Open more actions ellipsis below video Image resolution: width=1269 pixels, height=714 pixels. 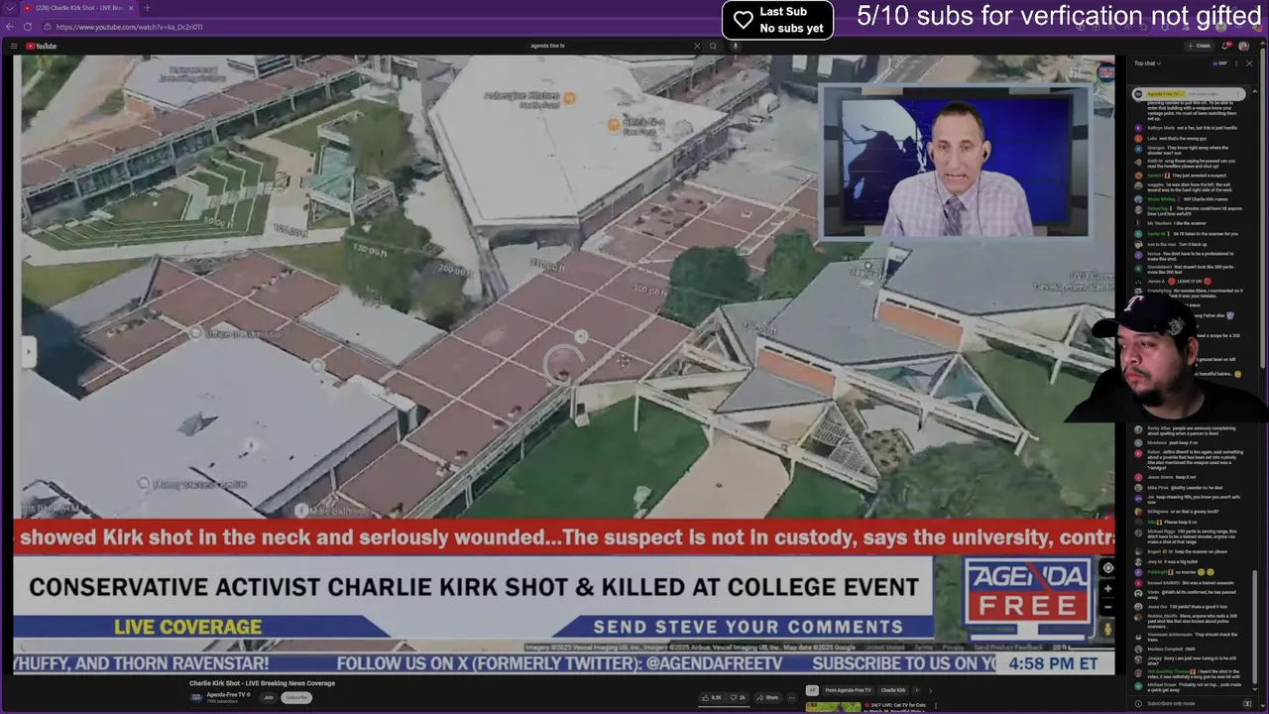point(791,697)
